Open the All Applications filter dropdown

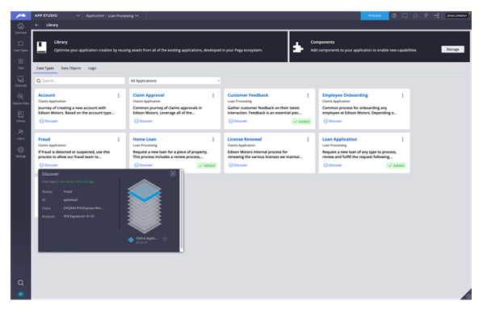(x=174, y=81)
